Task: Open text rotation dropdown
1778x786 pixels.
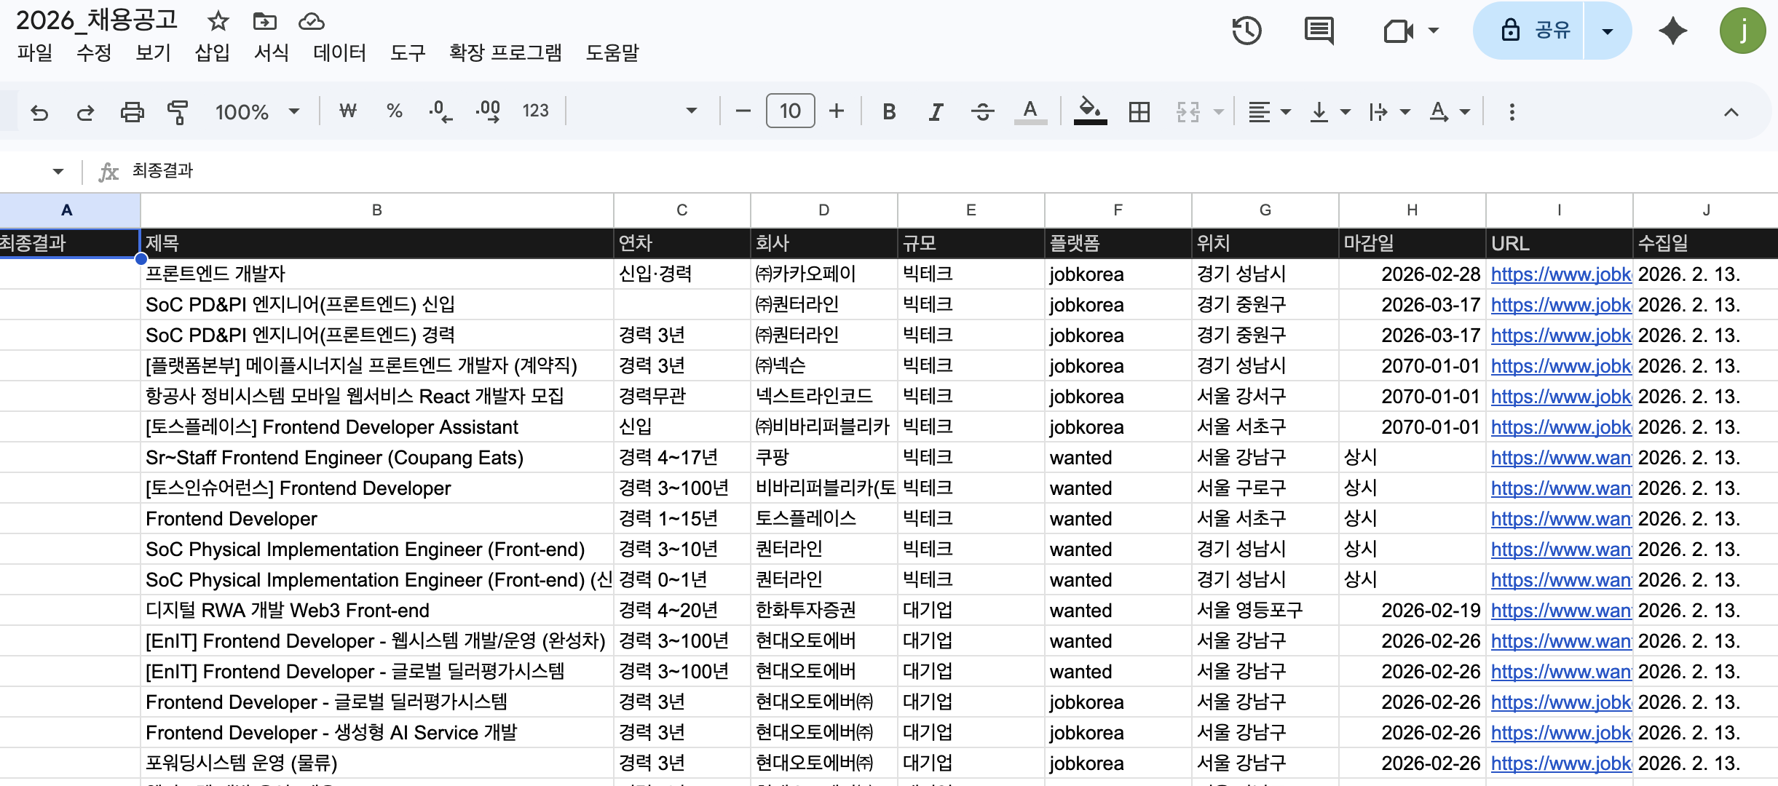Action: pos(1449,112)
